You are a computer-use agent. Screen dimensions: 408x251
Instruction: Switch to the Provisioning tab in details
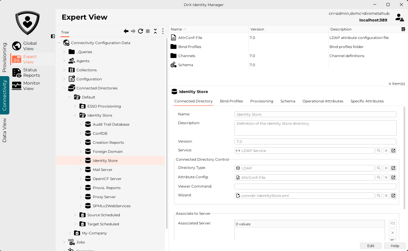click(x=262, y=101)
